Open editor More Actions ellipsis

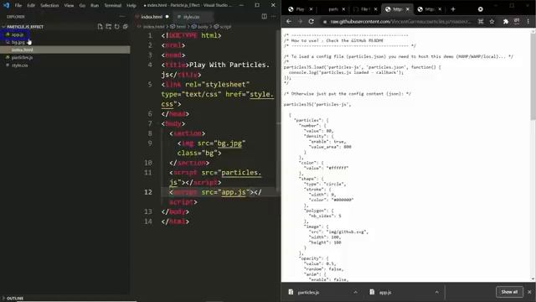pos(274,17)
